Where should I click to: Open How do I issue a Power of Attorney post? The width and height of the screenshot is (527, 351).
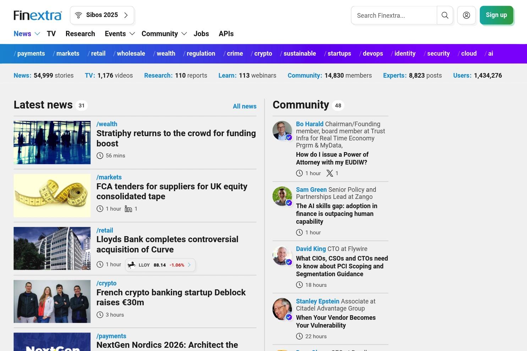pyautogui.click(x=332, y=158)
